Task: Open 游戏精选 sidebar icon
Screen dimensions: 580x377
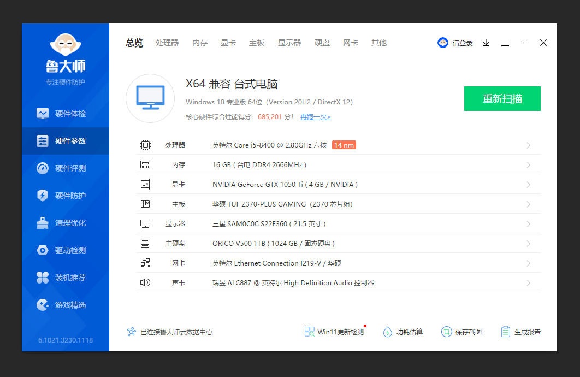Action: [x=43, y=305]
